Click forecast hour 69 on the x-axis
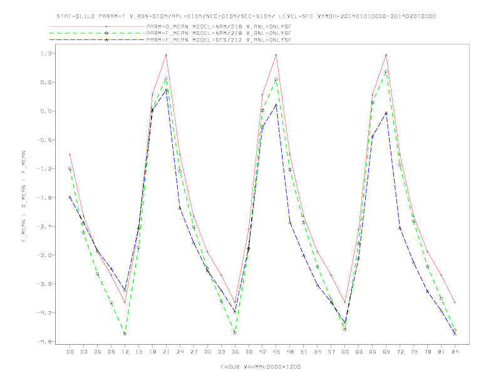The width and height of the screenshot is (496, 383). click(386, 352)
